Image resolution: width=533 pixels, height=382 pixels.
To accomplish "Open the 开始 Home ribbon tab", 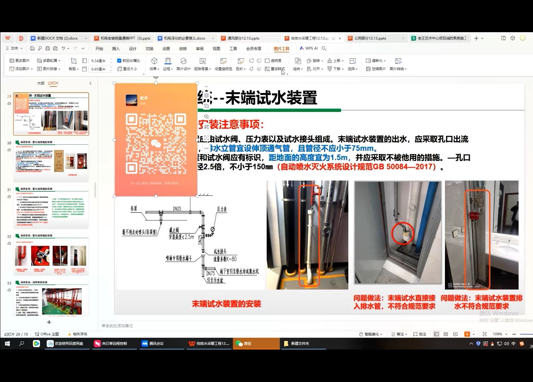I will pyautogui.click(x=99, y=48).
